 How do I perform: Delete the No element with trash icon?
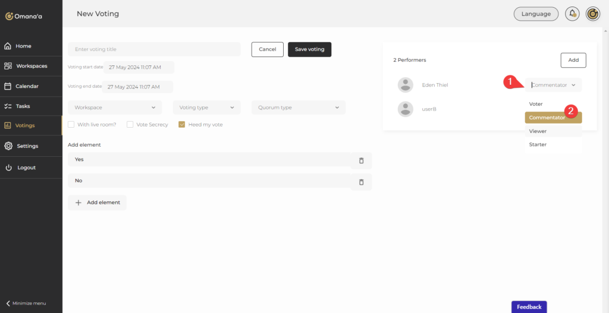[x=361, y=182]
